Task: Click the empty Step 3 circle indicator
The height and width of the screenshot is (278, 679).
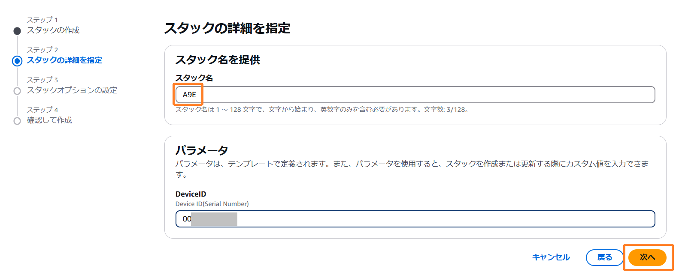Action: point(17,91)
